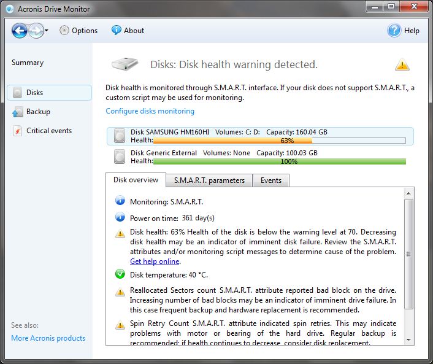Click the Help question mark icon

click(394, 31)
